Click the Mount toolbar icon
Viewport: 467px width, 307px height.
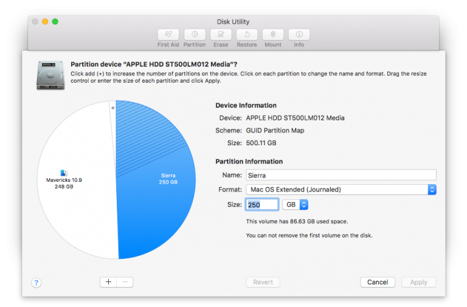[273, 35]
